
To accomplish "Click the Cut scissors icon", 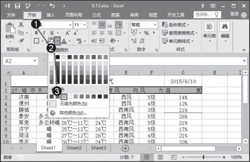I will tap(21, 24).
